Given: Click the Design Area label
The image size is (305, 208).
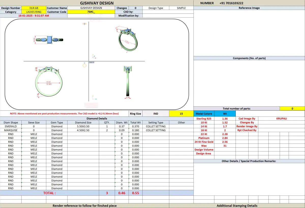Looking at the screenshot, I should pyautogui.click(x=204, y=153).
